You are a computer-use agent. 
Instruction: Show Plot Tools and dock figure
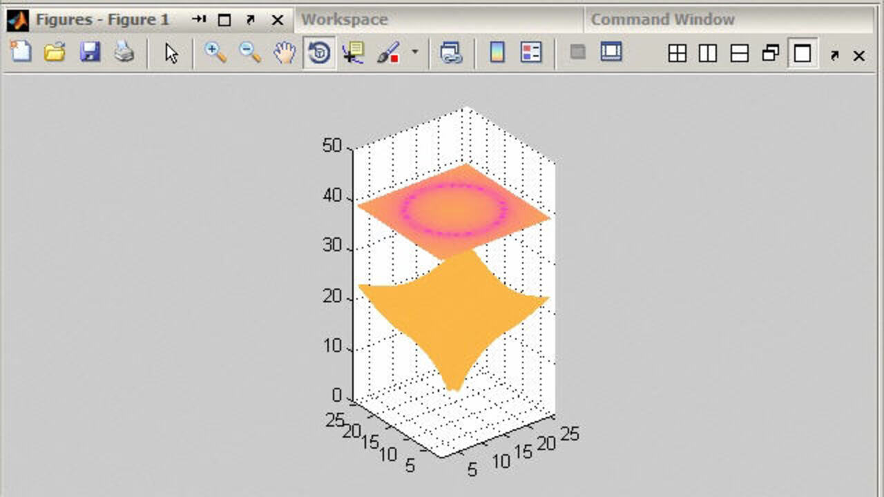tap(611, 52)
